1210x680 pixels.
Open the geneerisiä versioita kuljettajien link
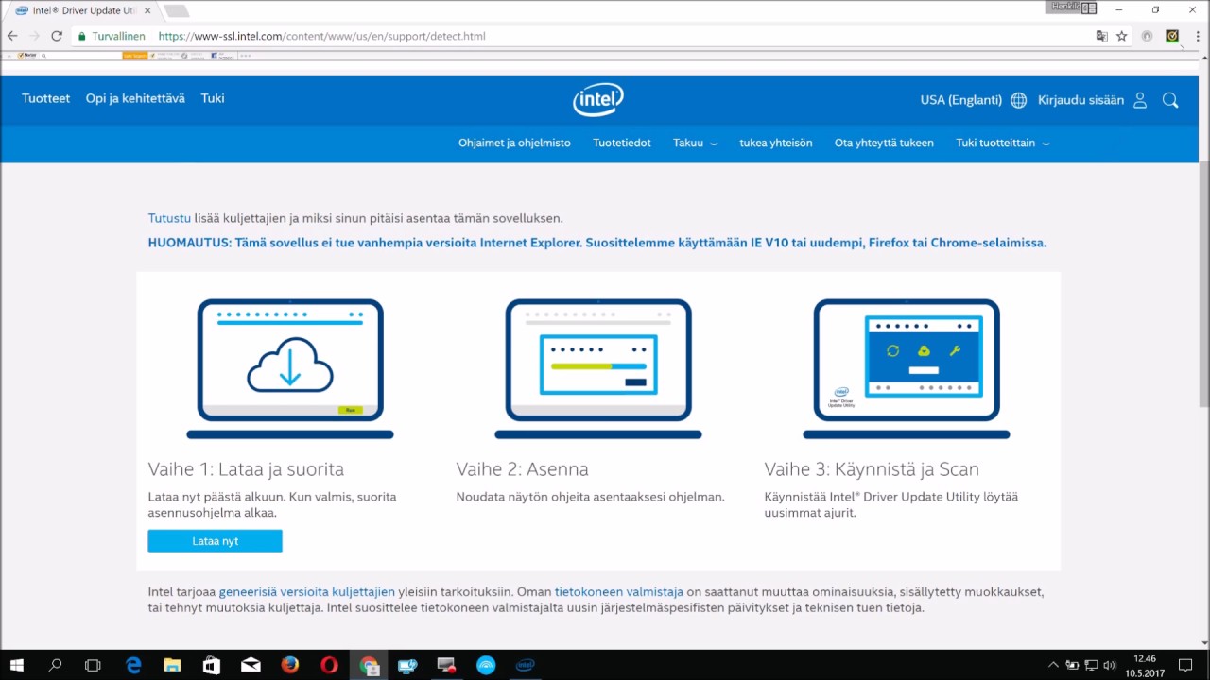coord(307,592)
